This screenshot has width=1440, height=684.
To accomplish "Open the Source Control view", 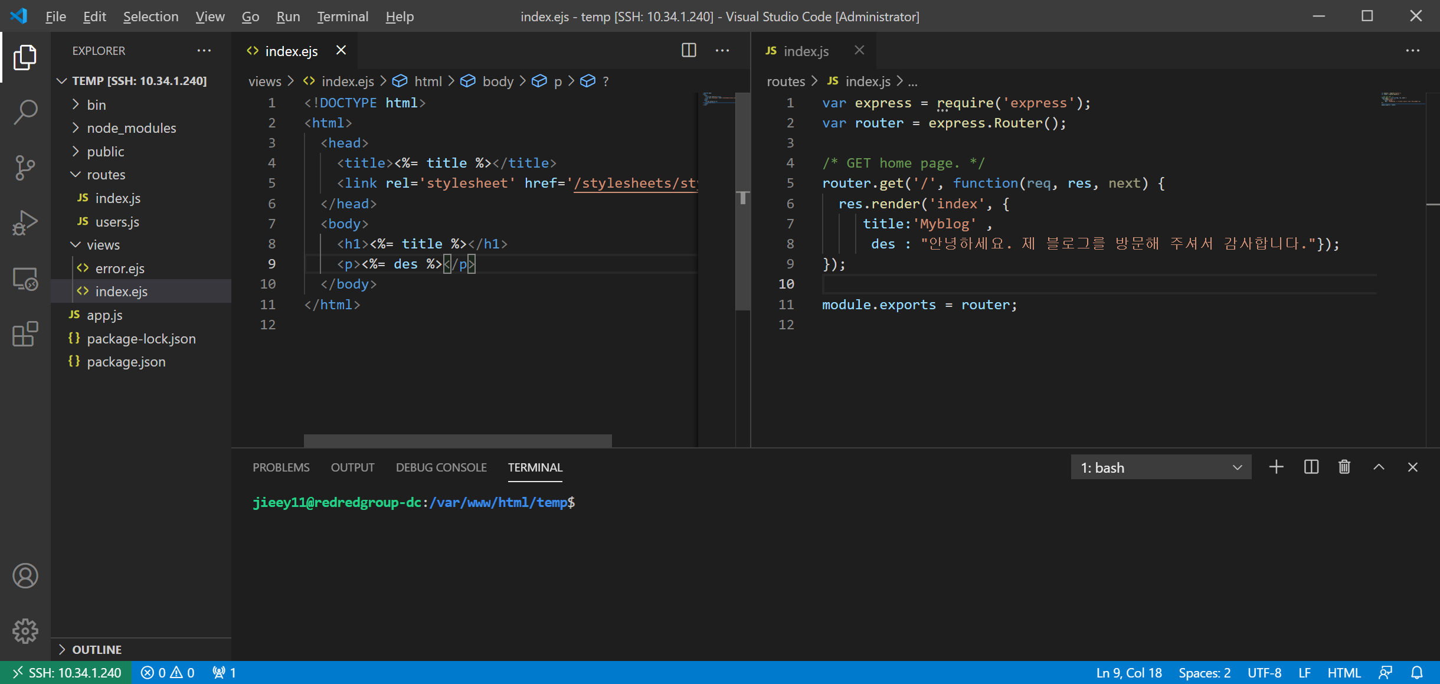I will [25, 168].
